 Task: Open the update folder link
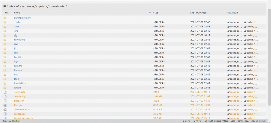coord(18,88)
